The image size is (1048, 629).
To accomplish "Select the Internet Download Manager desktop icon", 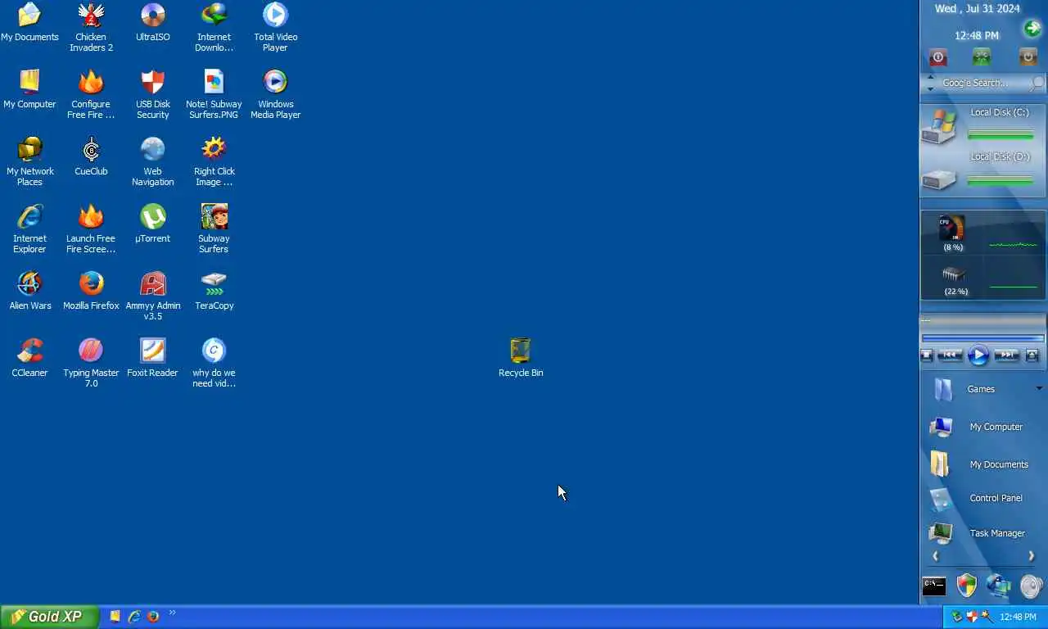I will (x=214, y=28).
